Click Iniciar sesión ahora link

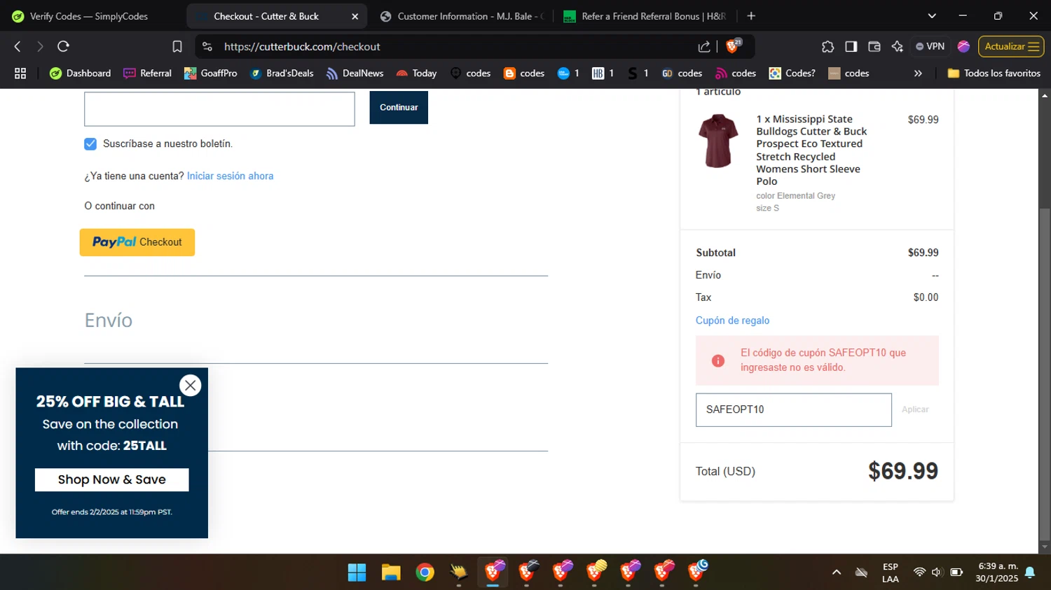click(230, 176)
